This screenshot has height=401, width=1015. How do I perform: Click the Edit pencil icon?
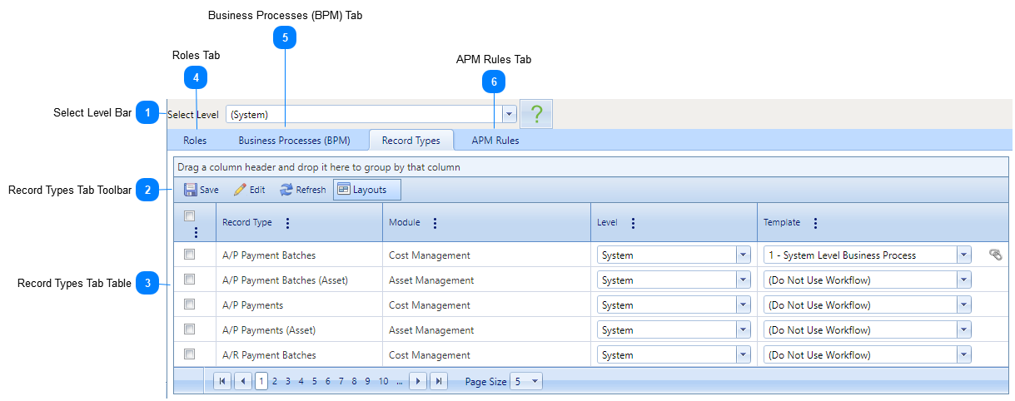click(x=240, y=190)
